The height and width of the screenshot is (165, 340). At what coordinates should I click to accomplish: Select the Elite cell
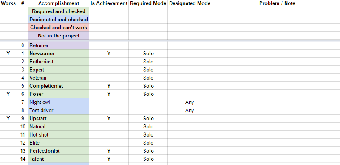click(x=59, y=143)
